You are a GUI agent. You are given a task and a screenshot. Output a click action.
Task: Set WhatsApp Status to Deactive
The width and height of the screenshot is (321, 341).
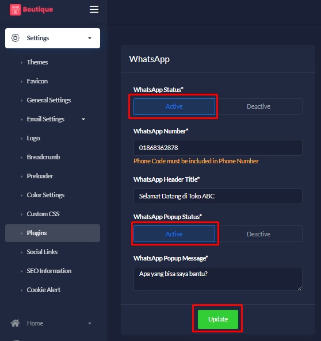pyautogui.click(x=258, y=106)
